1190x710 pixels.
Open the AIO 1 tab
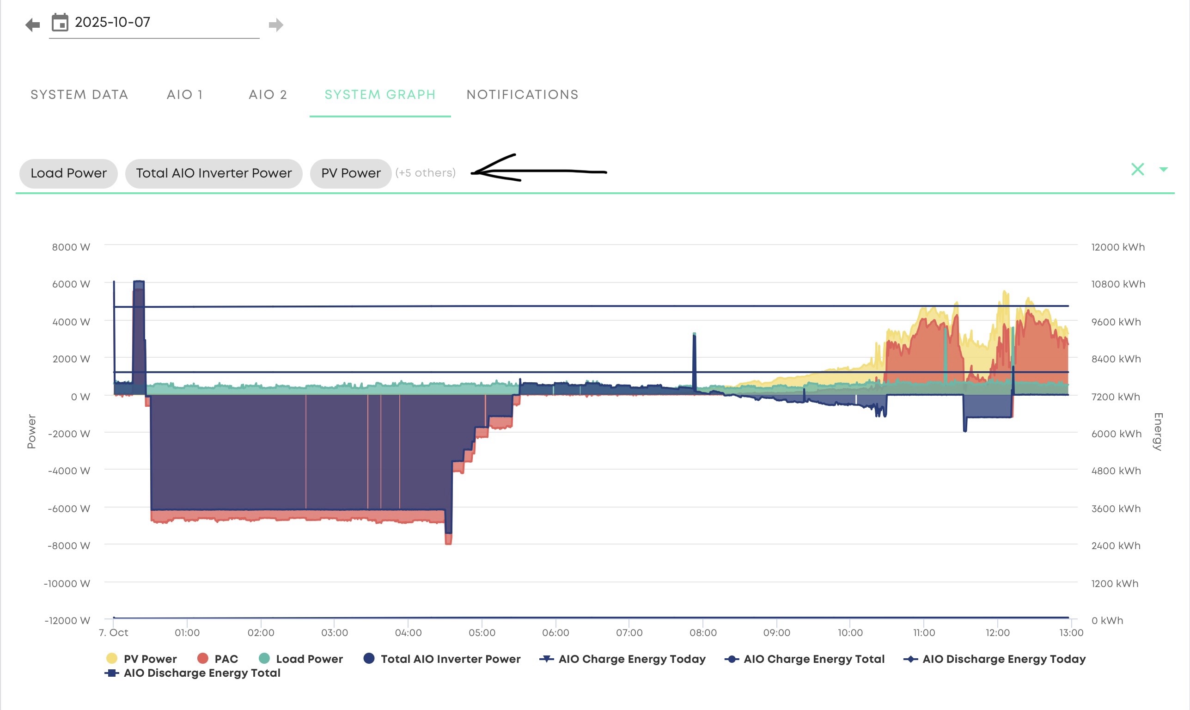184,95
